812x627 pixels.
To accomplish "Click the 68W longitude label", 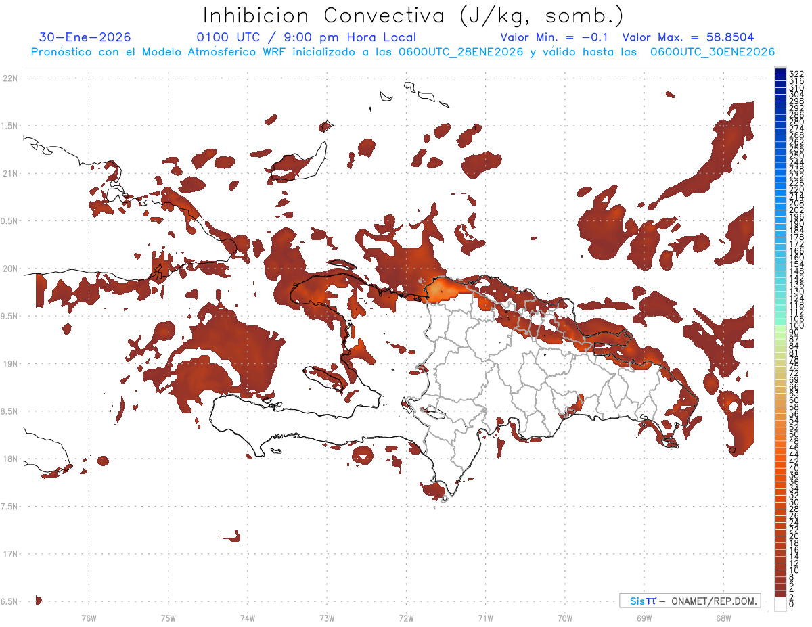I will coord(723,618).
